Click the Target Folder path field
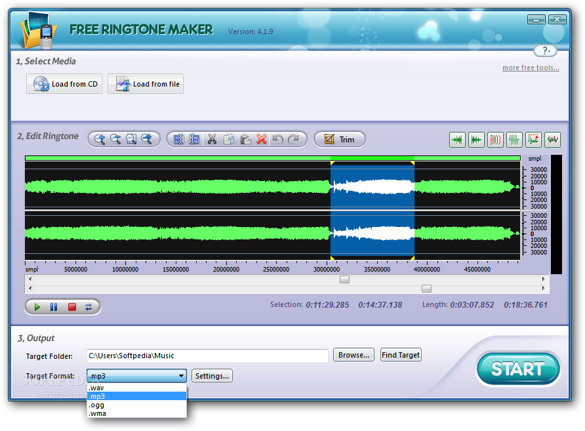 (x=207, y=356)
